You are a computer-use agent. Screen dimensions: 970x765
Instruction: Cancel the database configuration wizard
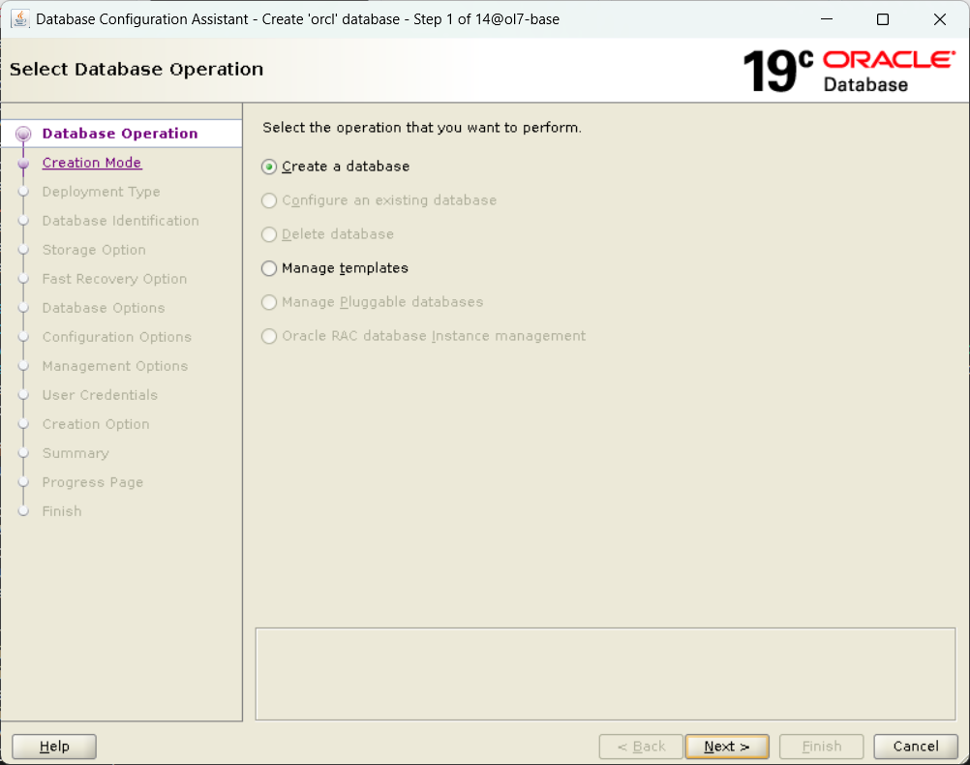(916, 747)
